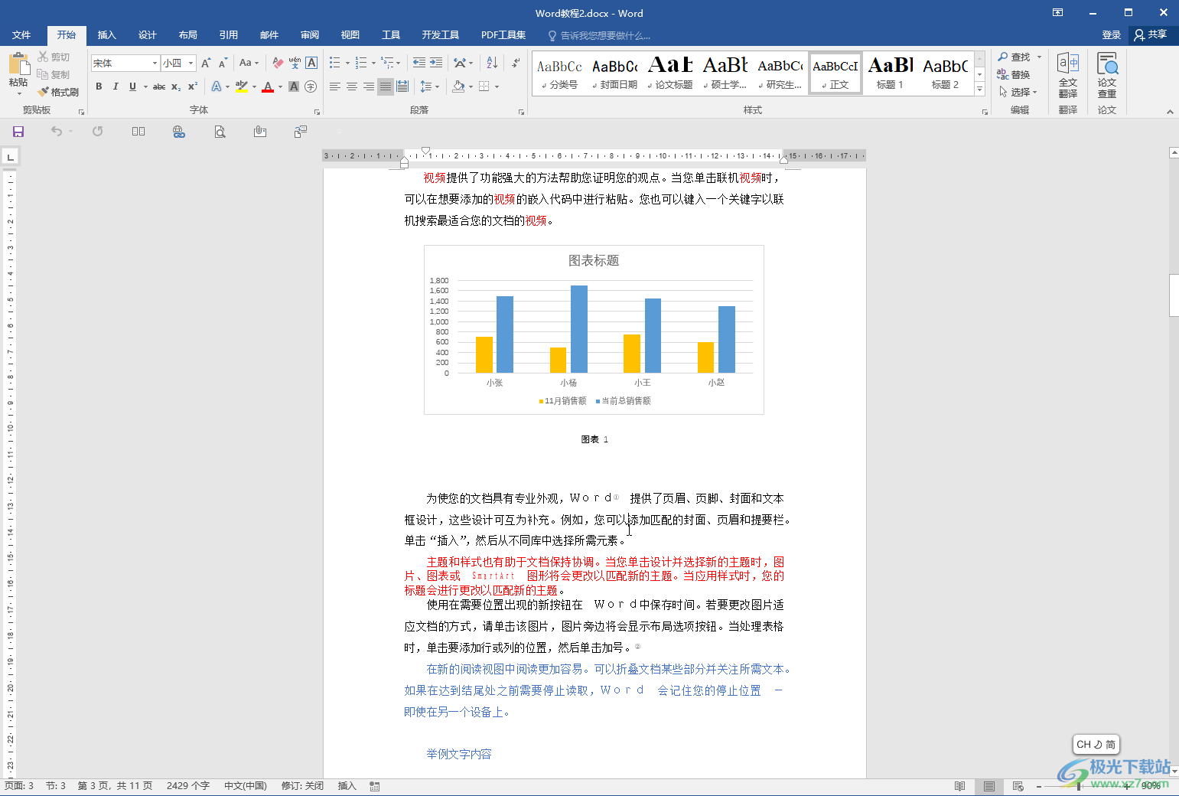This screenshot has height=796, width=1179.
Task: Open the bullet list dropdown arrow
Action: [347, 63]
